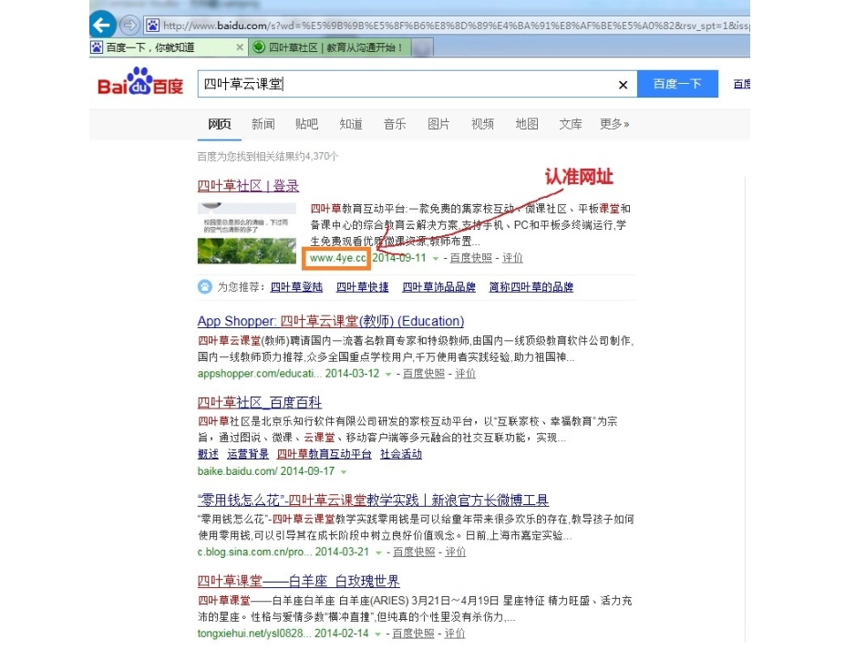The image size is (866, 650).
Task: Click the result count text 约4,370个
Action: pyautogui.click(x=316, y=156)
